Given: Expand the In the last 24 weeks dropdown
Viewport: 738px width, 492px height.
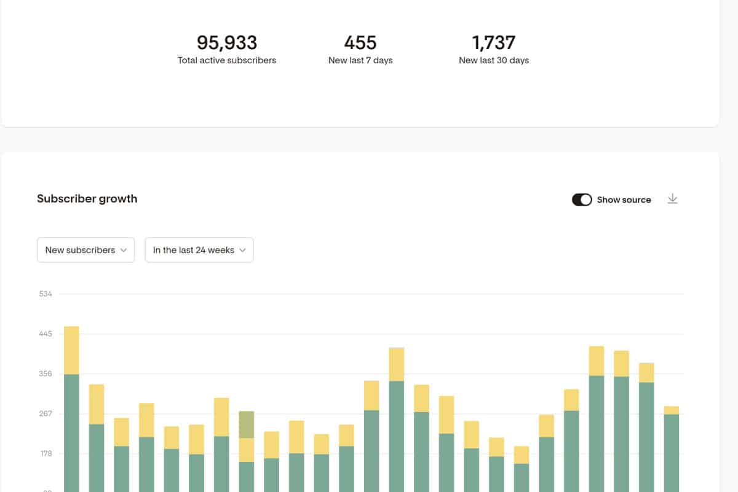Looking at the screenshot, I should pos(199,250).
